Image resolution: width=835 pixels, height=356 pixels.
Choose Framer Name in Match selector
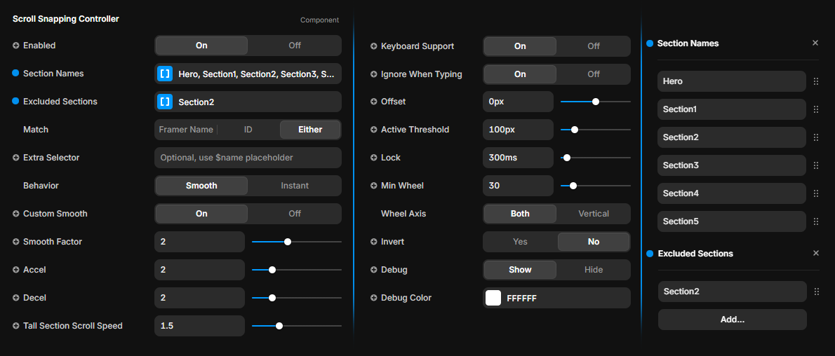(x=186, y=130)
